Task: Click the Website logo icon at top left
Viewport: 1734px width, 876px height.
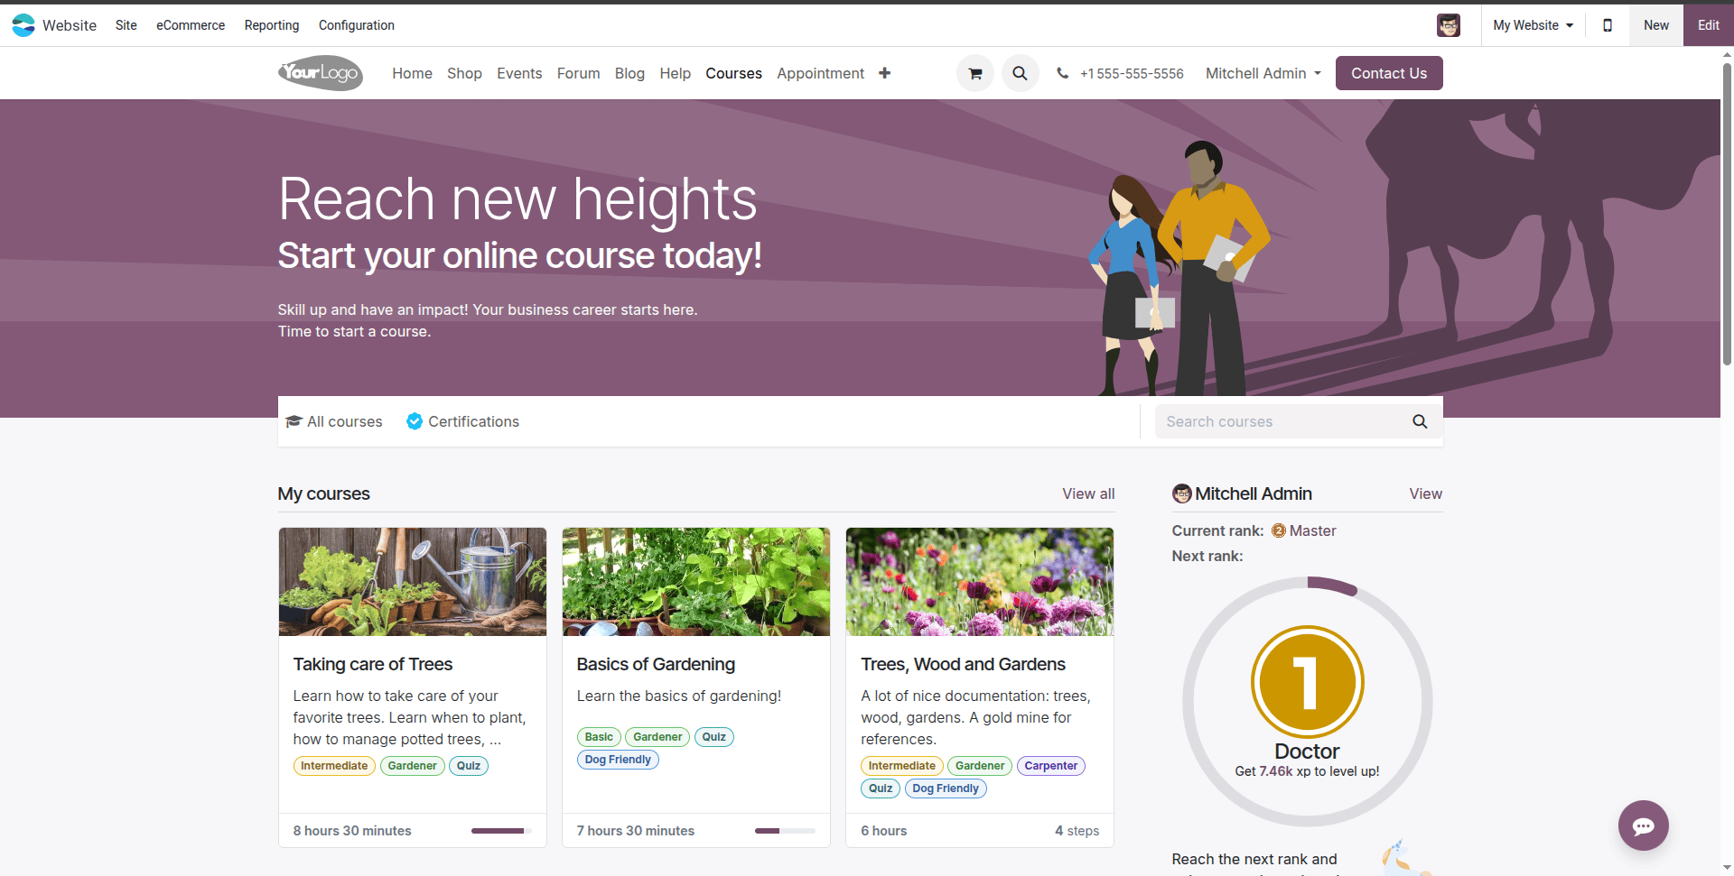Action: pyautogui.click(x=23, y=25)
